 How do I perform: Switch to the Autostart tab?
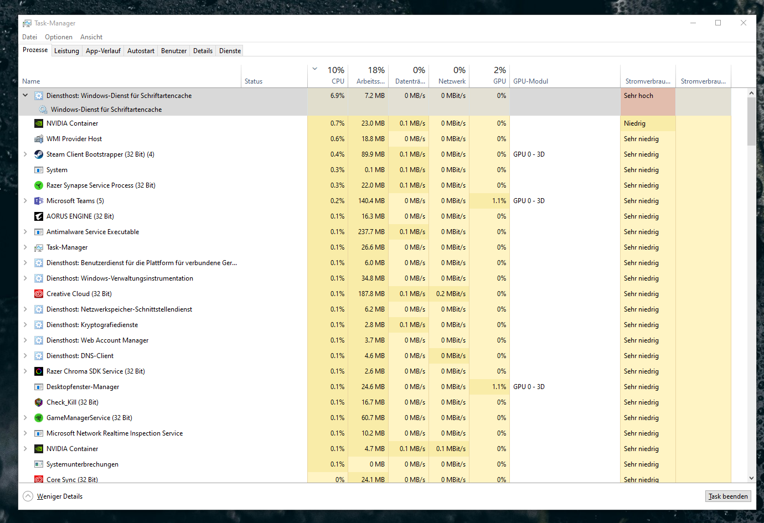coord(141,51)
